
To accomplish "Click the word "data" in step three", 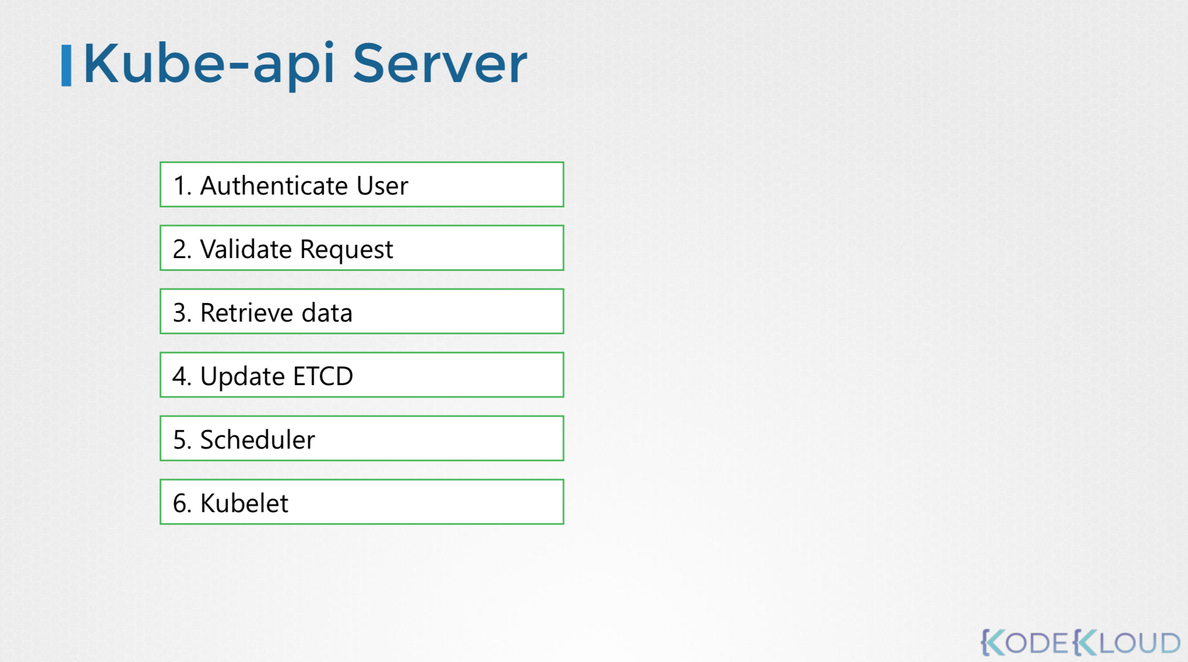I will pyautogui.click(x=326, y=313).
